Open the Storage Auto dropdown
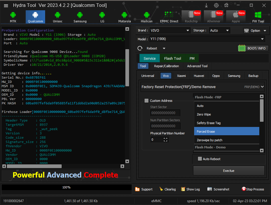Image resolution: width=271 pixels, height=205 pixels. click(220, 31)
